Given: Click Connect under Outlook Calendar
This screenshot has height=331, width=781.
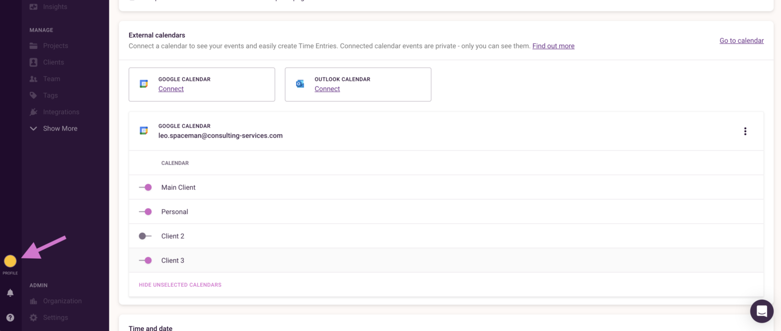Looking at the screenshot, I should click(x=327, y=89).
